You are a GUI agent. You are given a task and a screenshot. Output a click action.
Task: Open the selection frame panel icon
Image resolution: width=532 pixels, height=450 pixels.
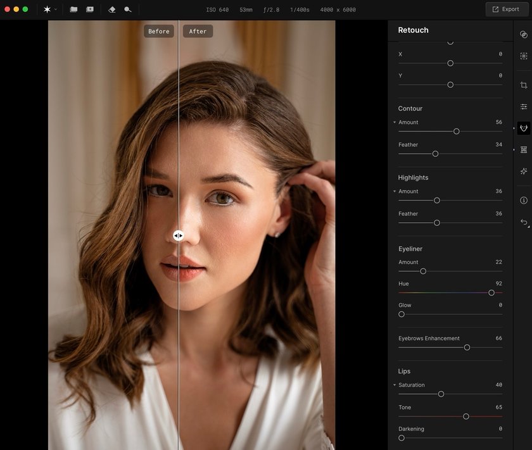click(x=524, y=56)
